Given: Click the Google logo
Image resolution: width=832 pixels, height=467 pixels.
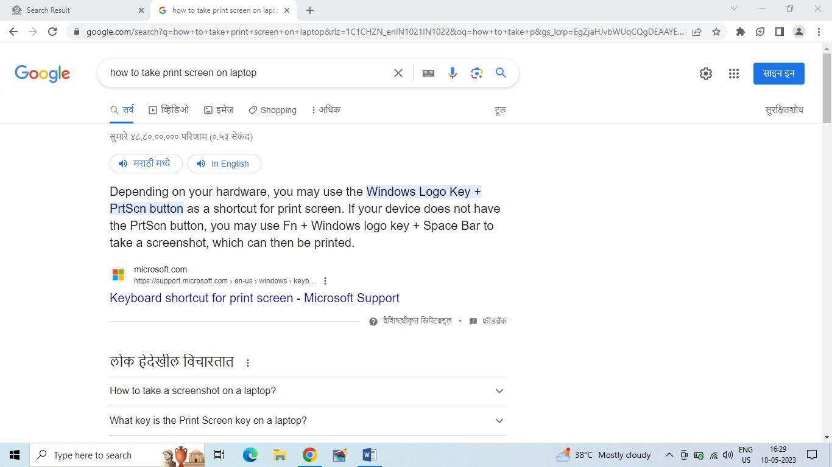Looking at the screenshot, I should pyautogui.click(x=43, y=74).
